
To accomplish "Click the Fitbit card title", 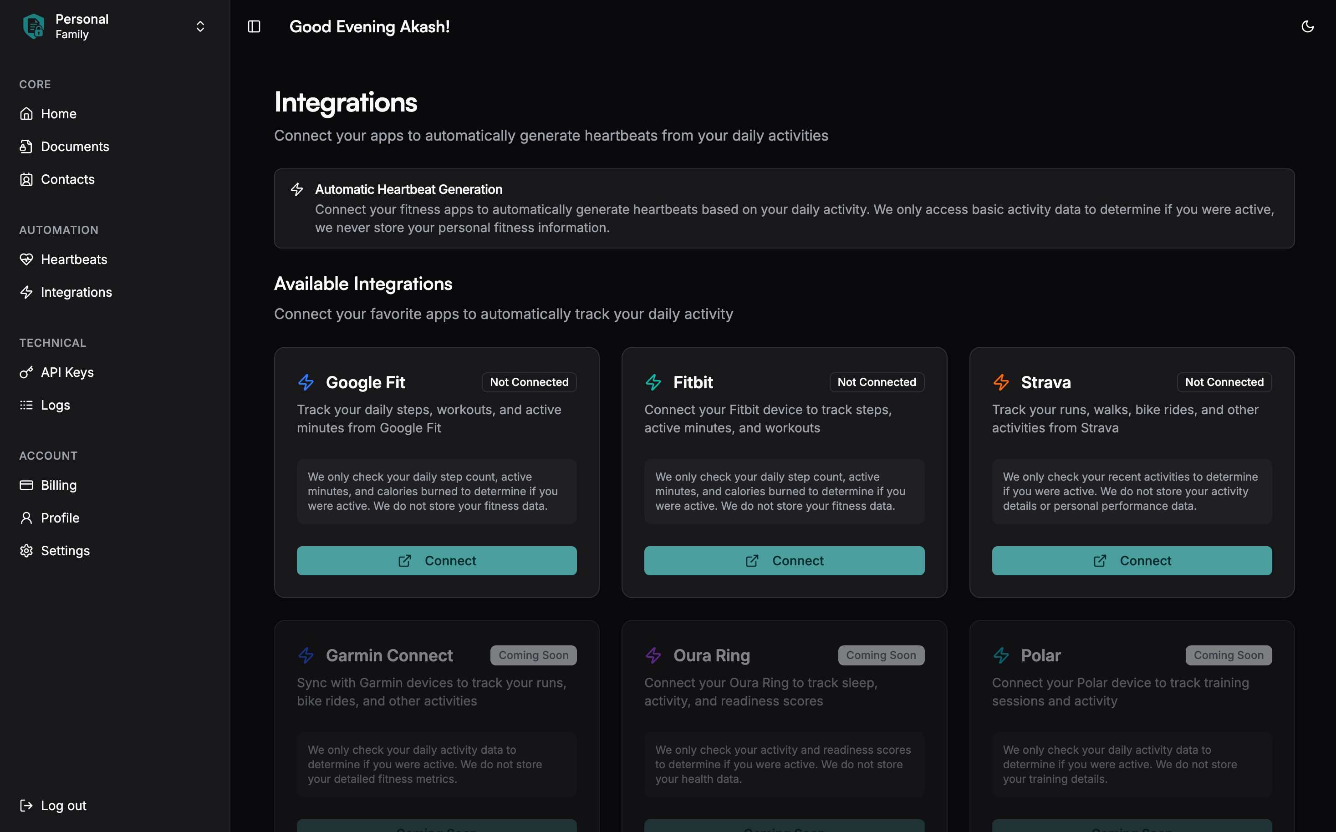I will [x=693, y=382].
